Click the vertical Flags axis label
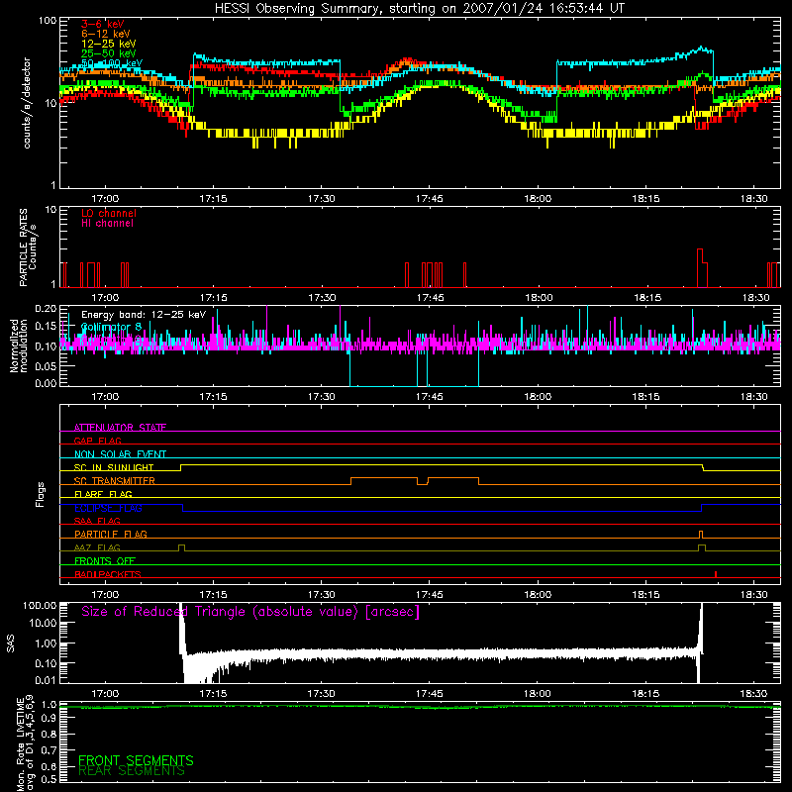This screenshot has width=792, height=792. click(40, 494)
